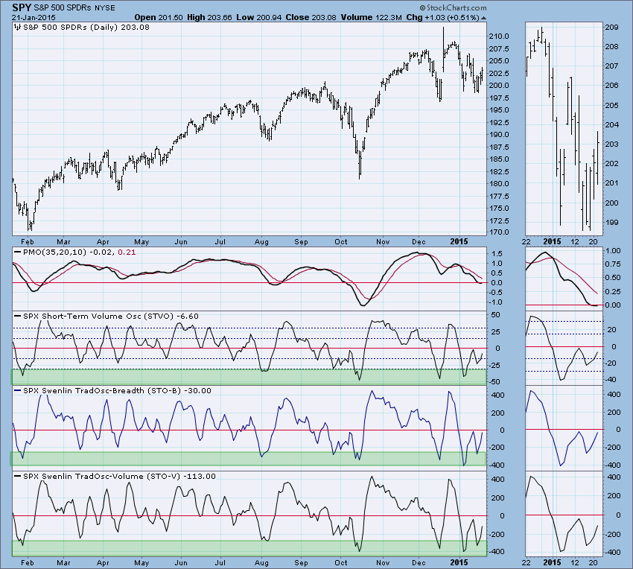Click the blue line marker in STO-B legend
This screenshot has width=633, height=569.
click(17, 390)
